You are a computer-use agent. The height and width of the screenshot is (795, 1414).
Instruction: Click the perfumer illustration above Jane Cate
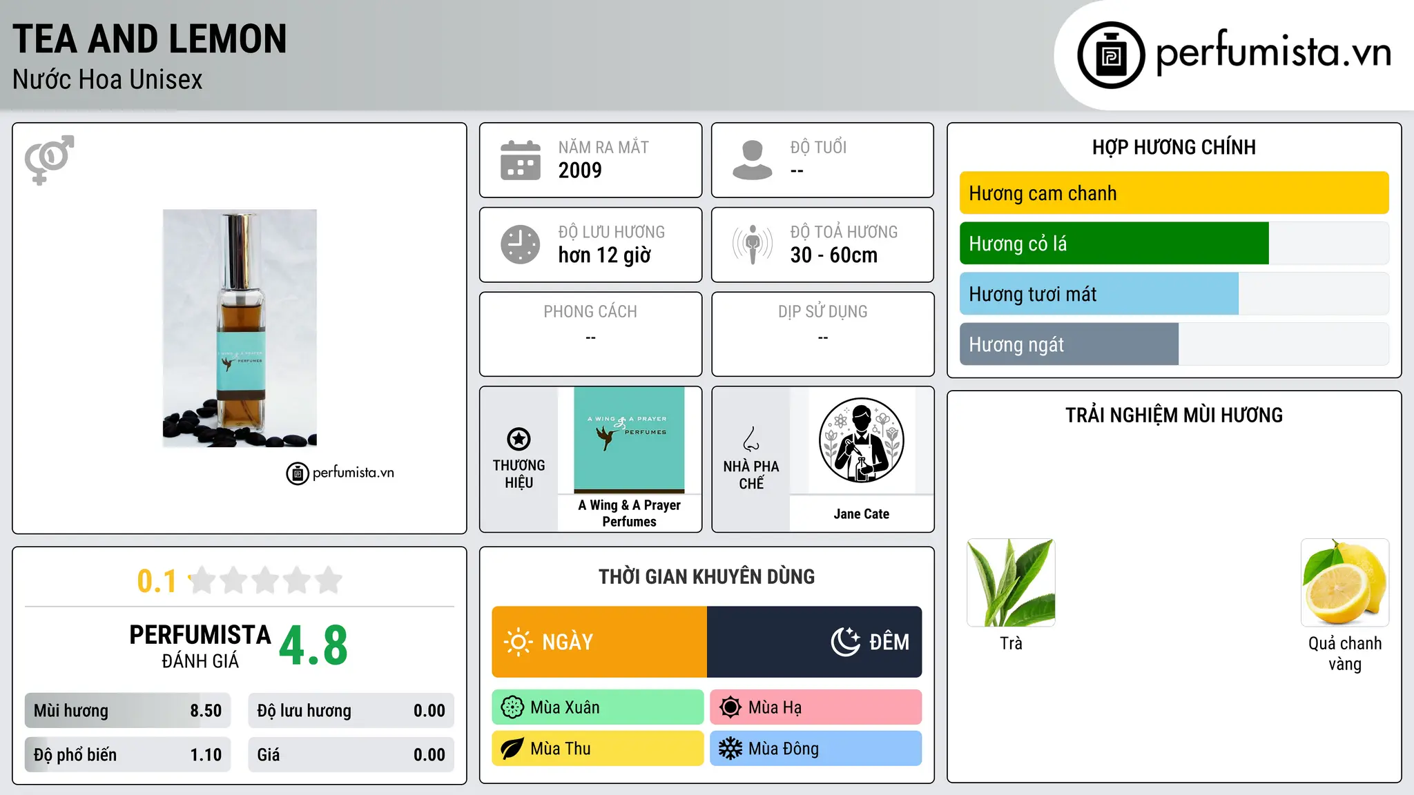(862, 440)
